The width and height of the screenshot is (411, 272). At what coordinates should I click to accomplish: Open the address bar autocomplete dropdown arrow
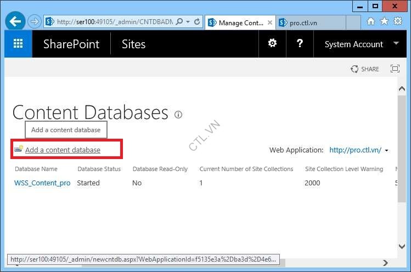(x=188, y=22)
